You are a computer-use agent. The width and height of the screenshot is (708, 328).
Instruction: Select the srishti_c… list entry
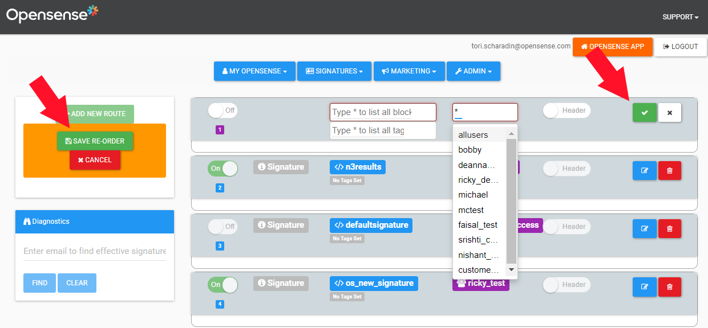pyautogui.click(x=479, y=240)
